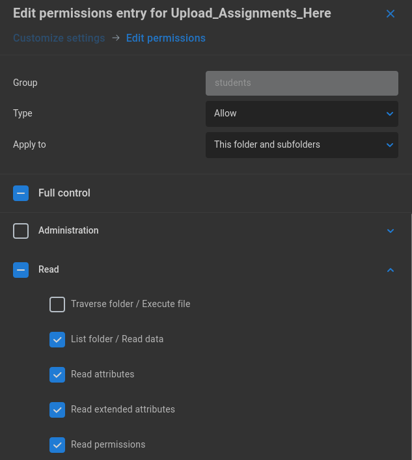Toggle the Full control checkbox
This screenshot has height=460, width=412.
[x=21, y=193]
